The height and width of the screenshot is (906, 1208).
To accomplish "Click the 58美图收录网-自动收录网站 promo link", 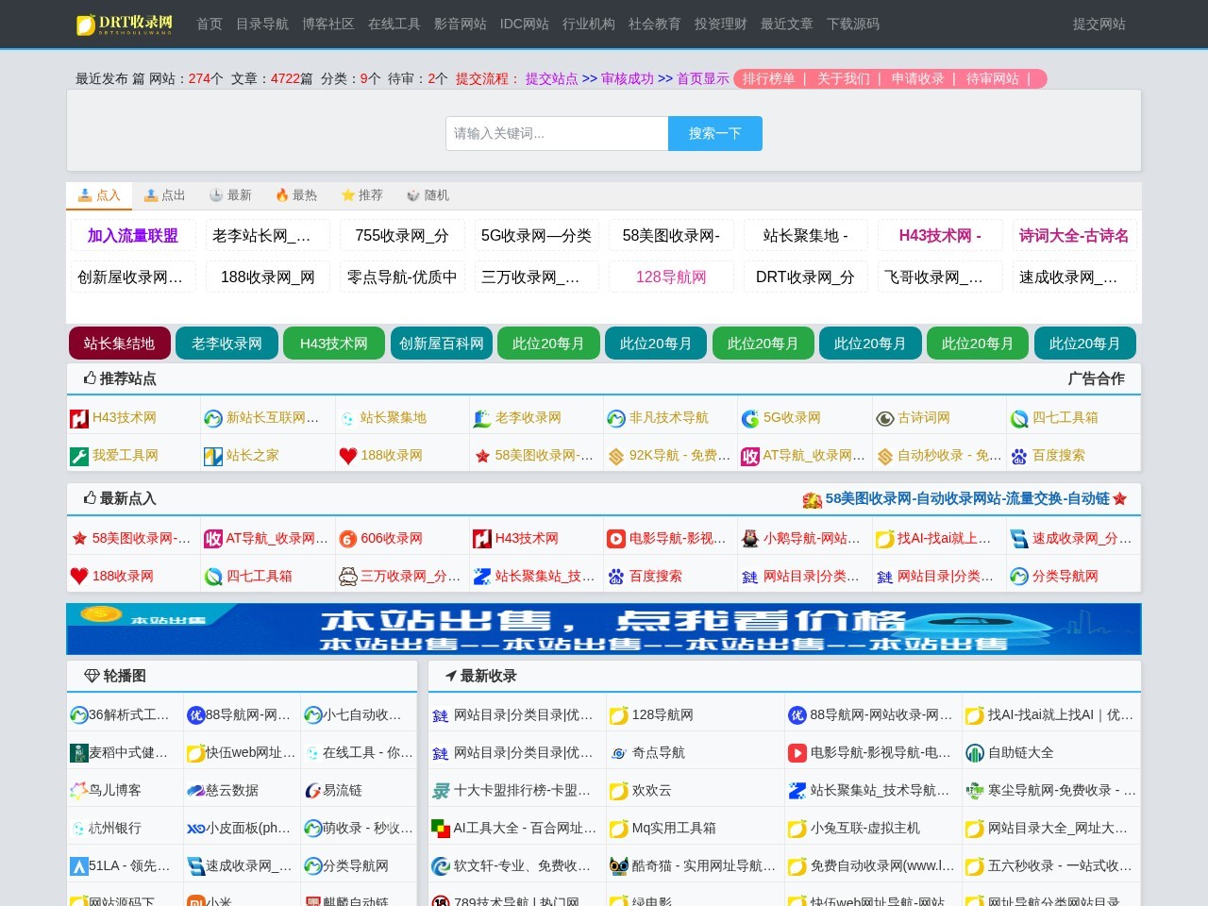I will 966,498.
